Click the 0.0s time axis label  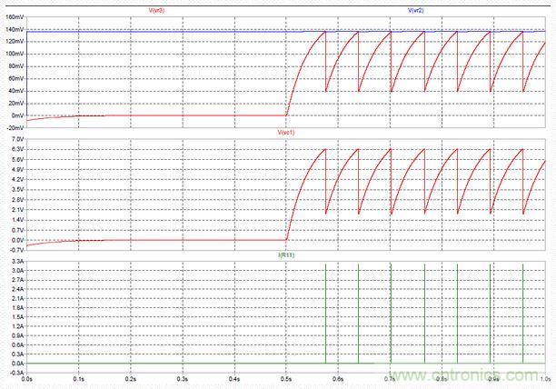[27, 376]
